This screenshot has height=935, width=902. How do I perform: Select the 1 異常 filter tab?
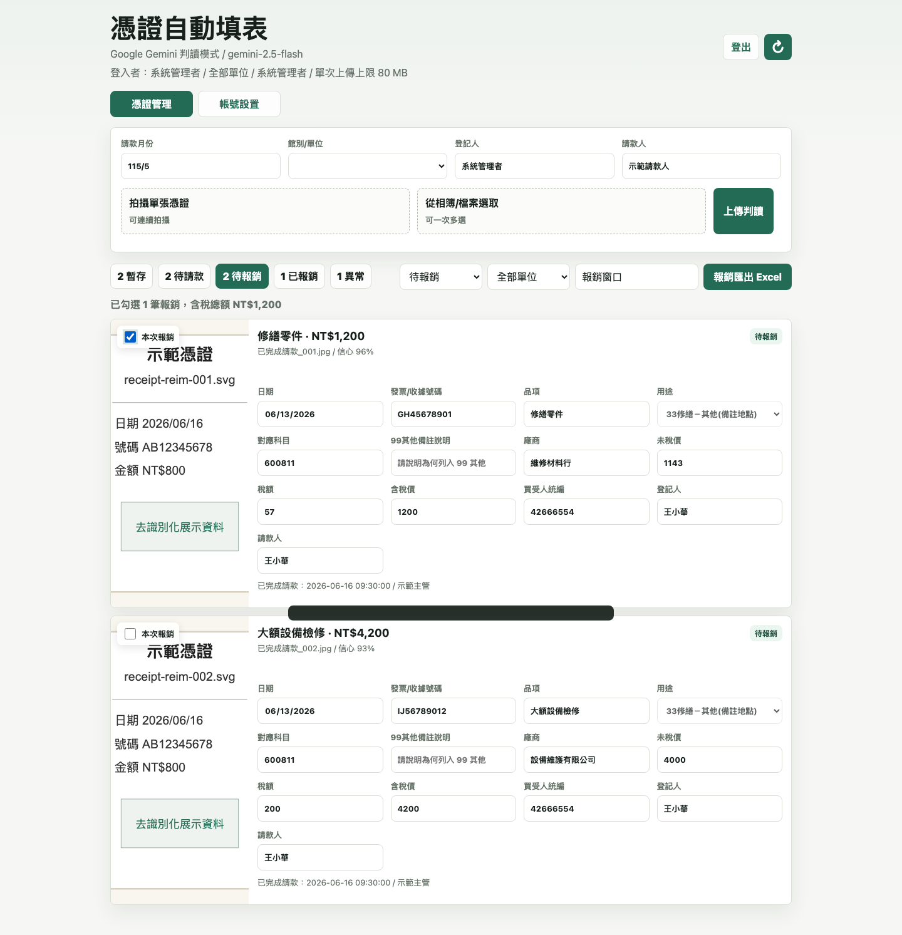coord(351,276)
